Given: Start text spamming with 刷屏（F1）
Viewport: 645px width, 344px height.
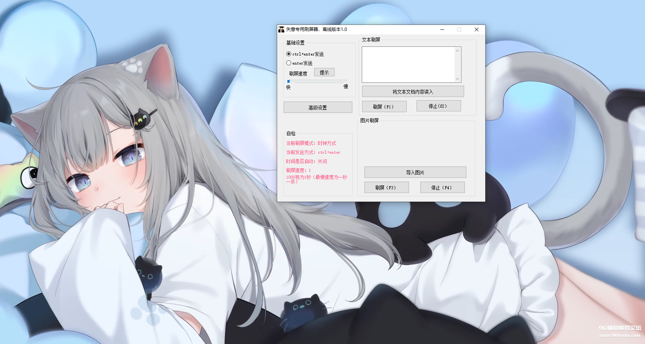Looking at the screenshot, I should pyautogui.click(x=384, y=106).
